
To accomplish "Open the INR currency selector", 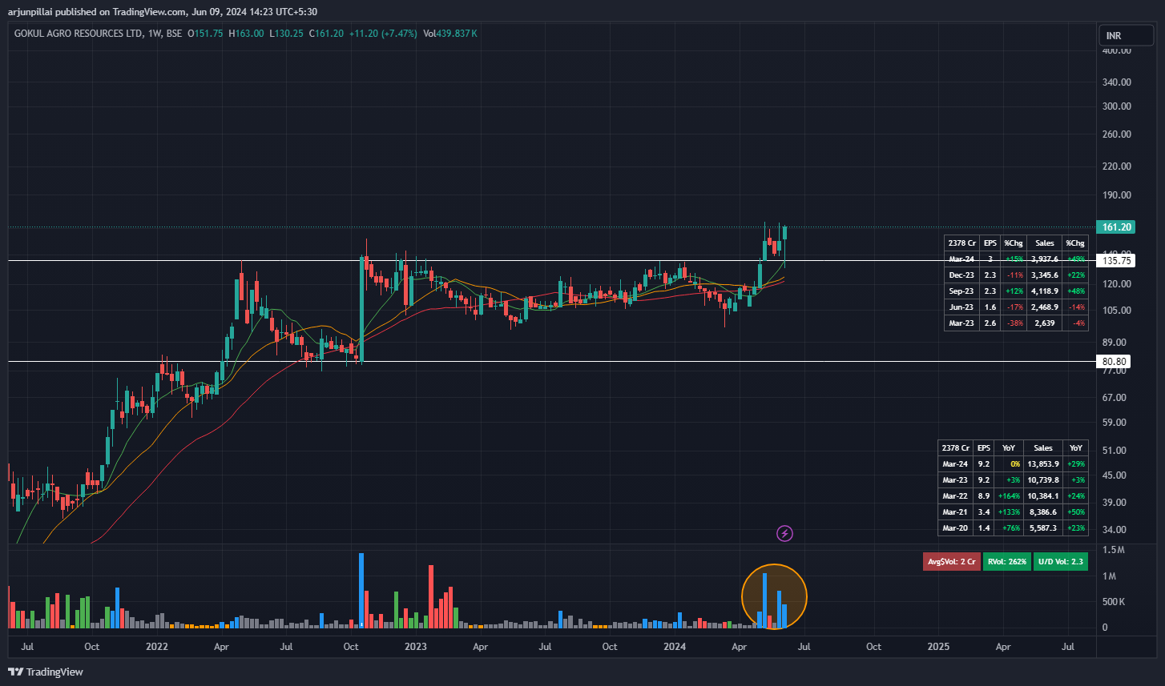I will coord(1125,36).
